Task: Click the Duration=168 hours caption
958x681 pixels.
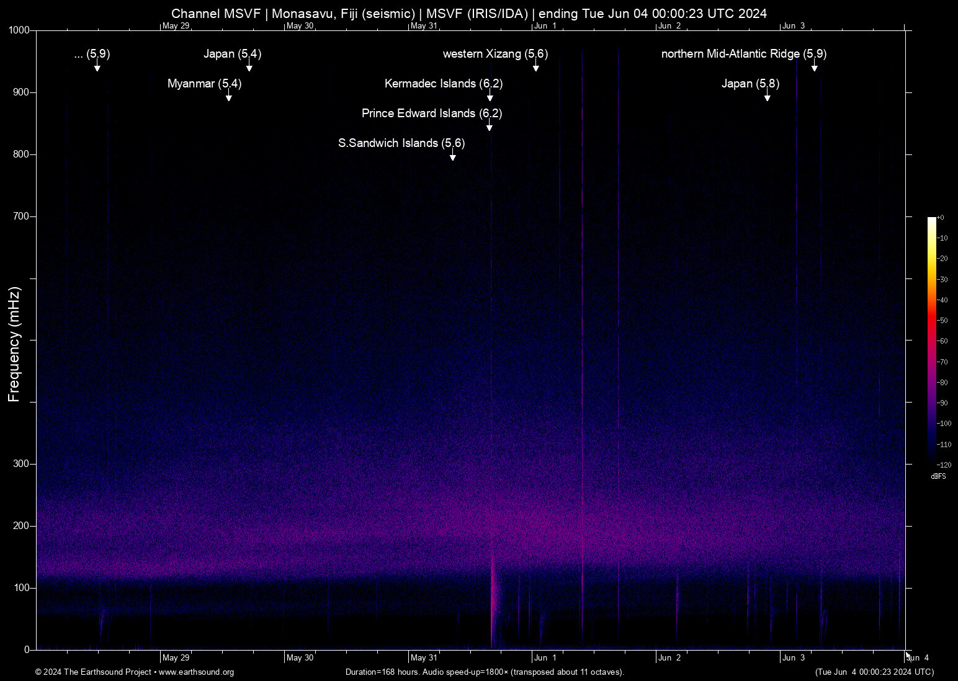Action: [x=485, y=672]
